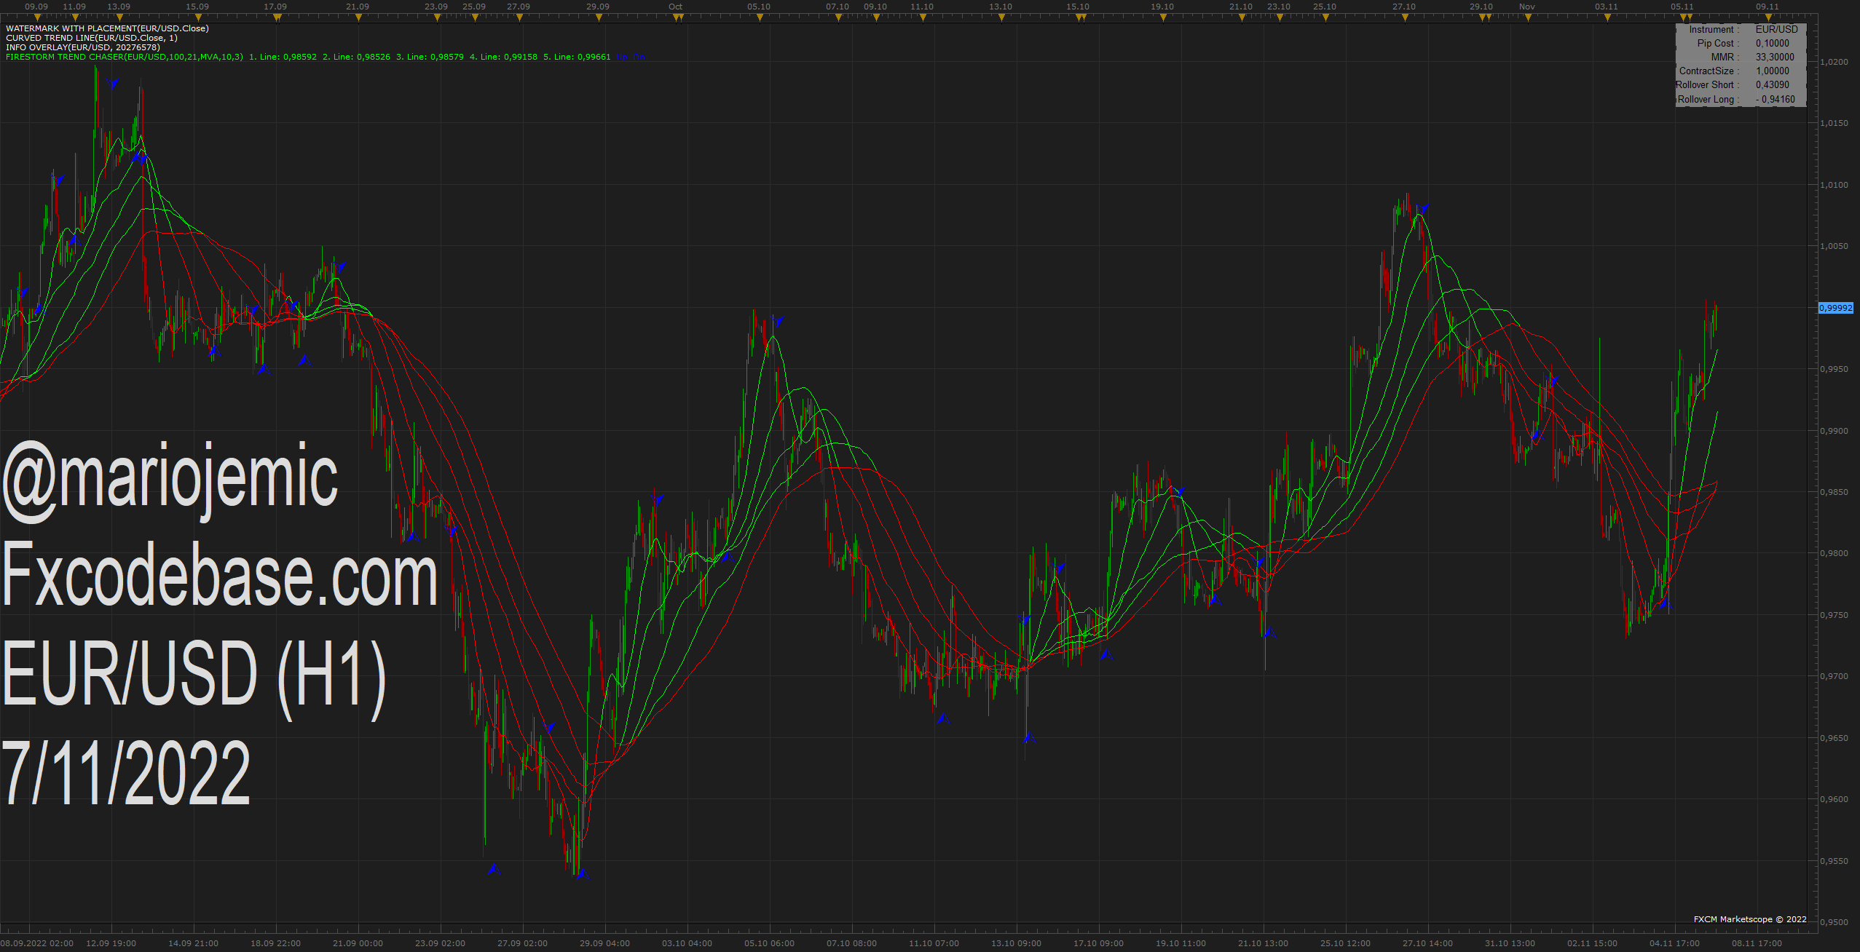Click the blue Dn label in indicator legend
The width and height of the screenshot is (1860, 952).
639,57
